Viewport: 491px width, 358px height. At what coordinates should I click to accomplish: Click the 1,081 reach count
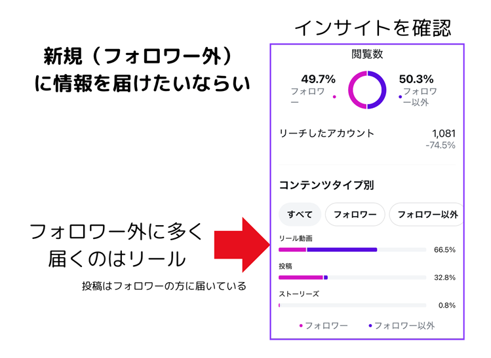coord(443,134)
